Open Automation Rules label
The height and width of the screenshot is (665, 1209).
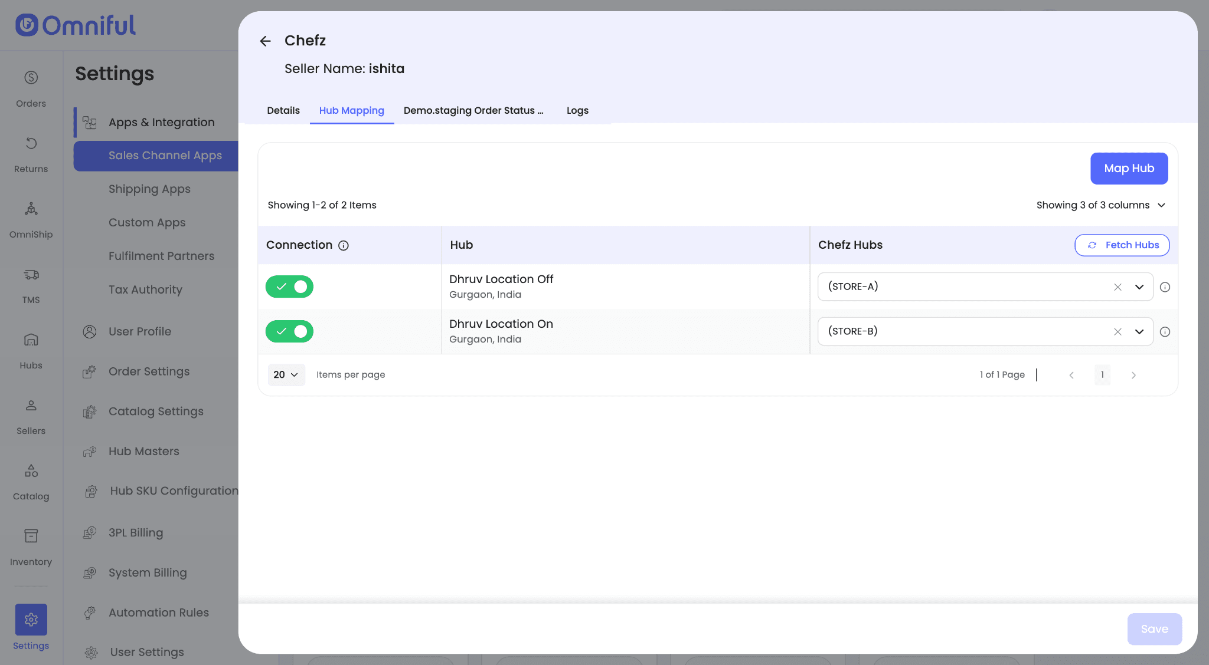point(159,613)
